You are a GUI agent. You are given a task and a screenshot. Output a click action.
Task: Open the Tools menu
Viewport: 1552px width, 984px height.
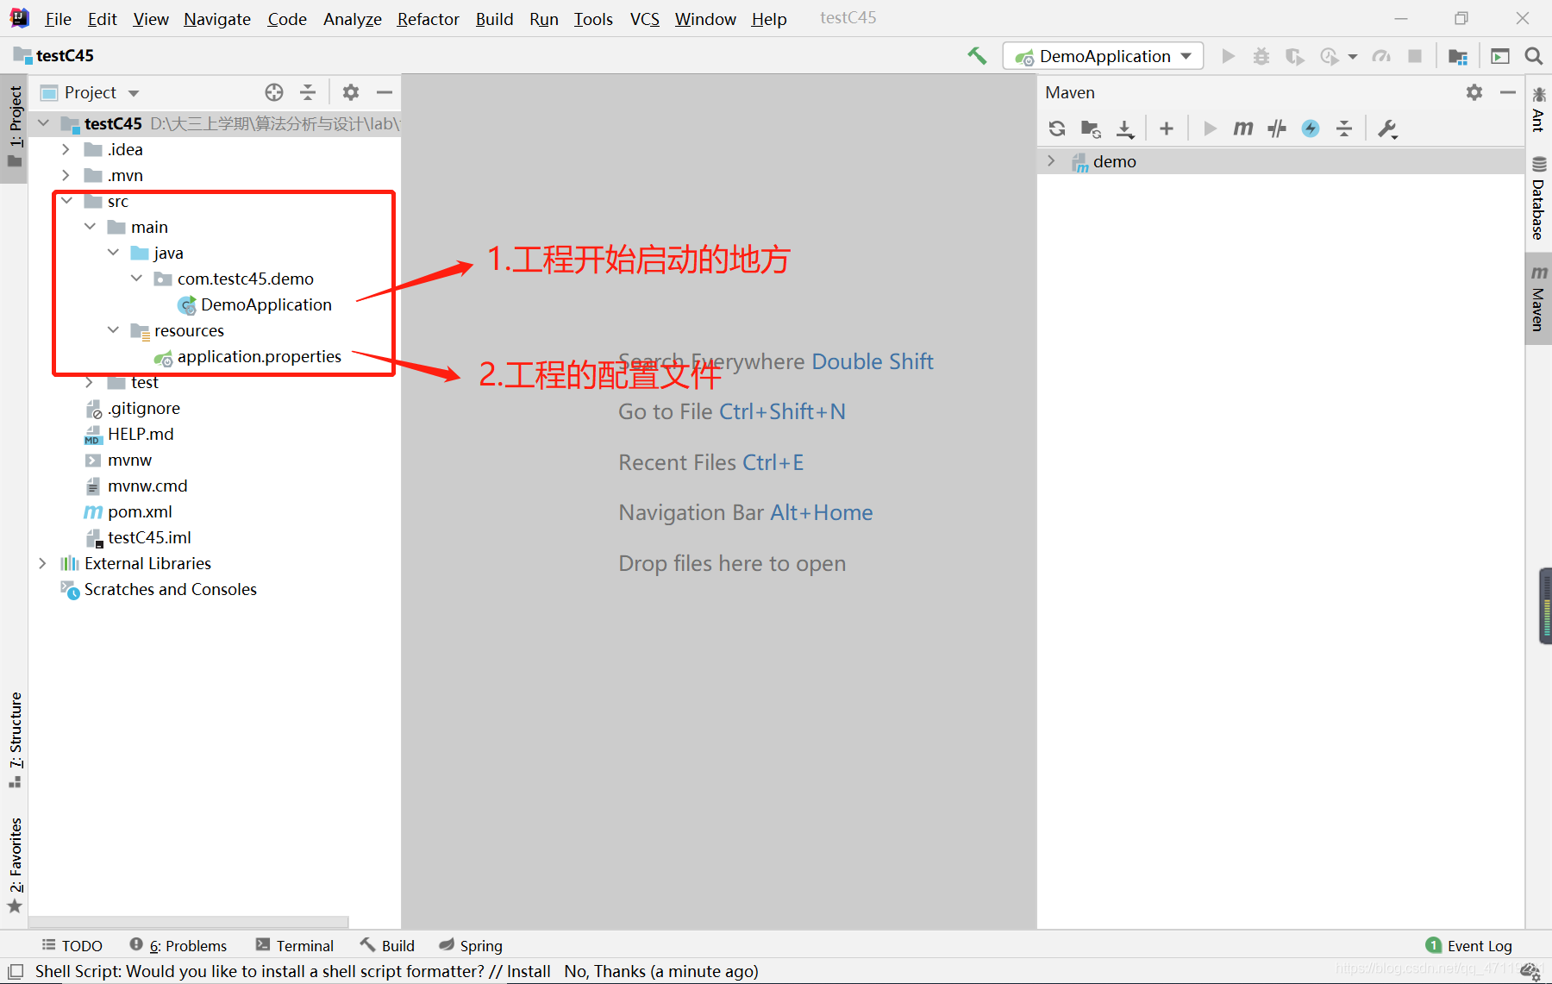tap(593, 18)
